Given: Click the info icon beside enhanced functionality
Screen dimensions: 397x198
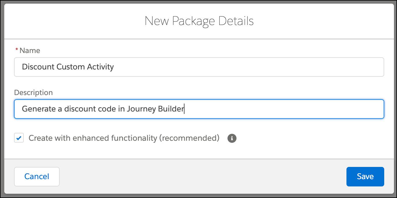Looking at the screenshot, I should pos(232,138).
